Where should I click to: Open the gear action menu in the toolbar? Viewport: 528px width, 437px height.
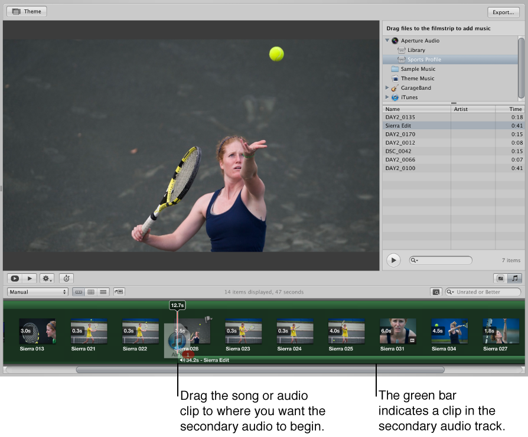(47, 278)
